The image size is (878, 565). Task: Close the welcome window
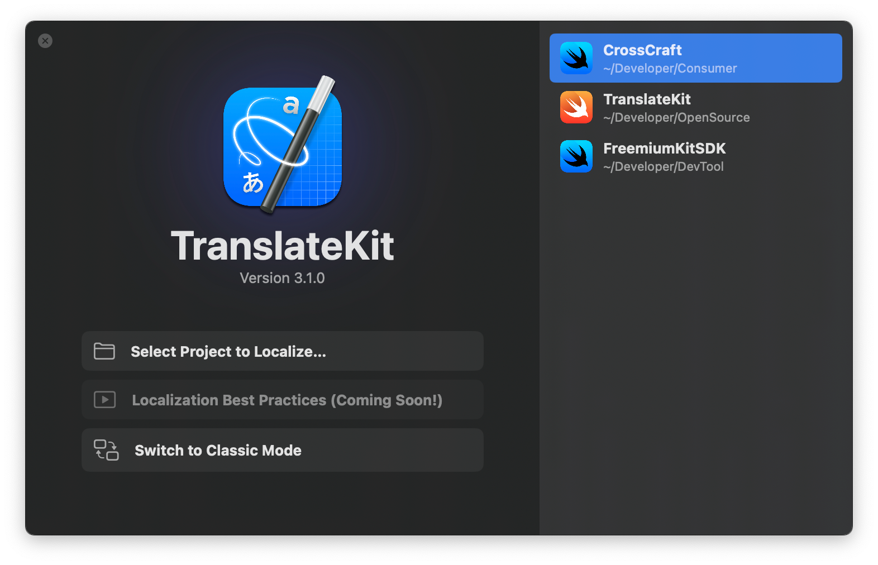(45, 41)
